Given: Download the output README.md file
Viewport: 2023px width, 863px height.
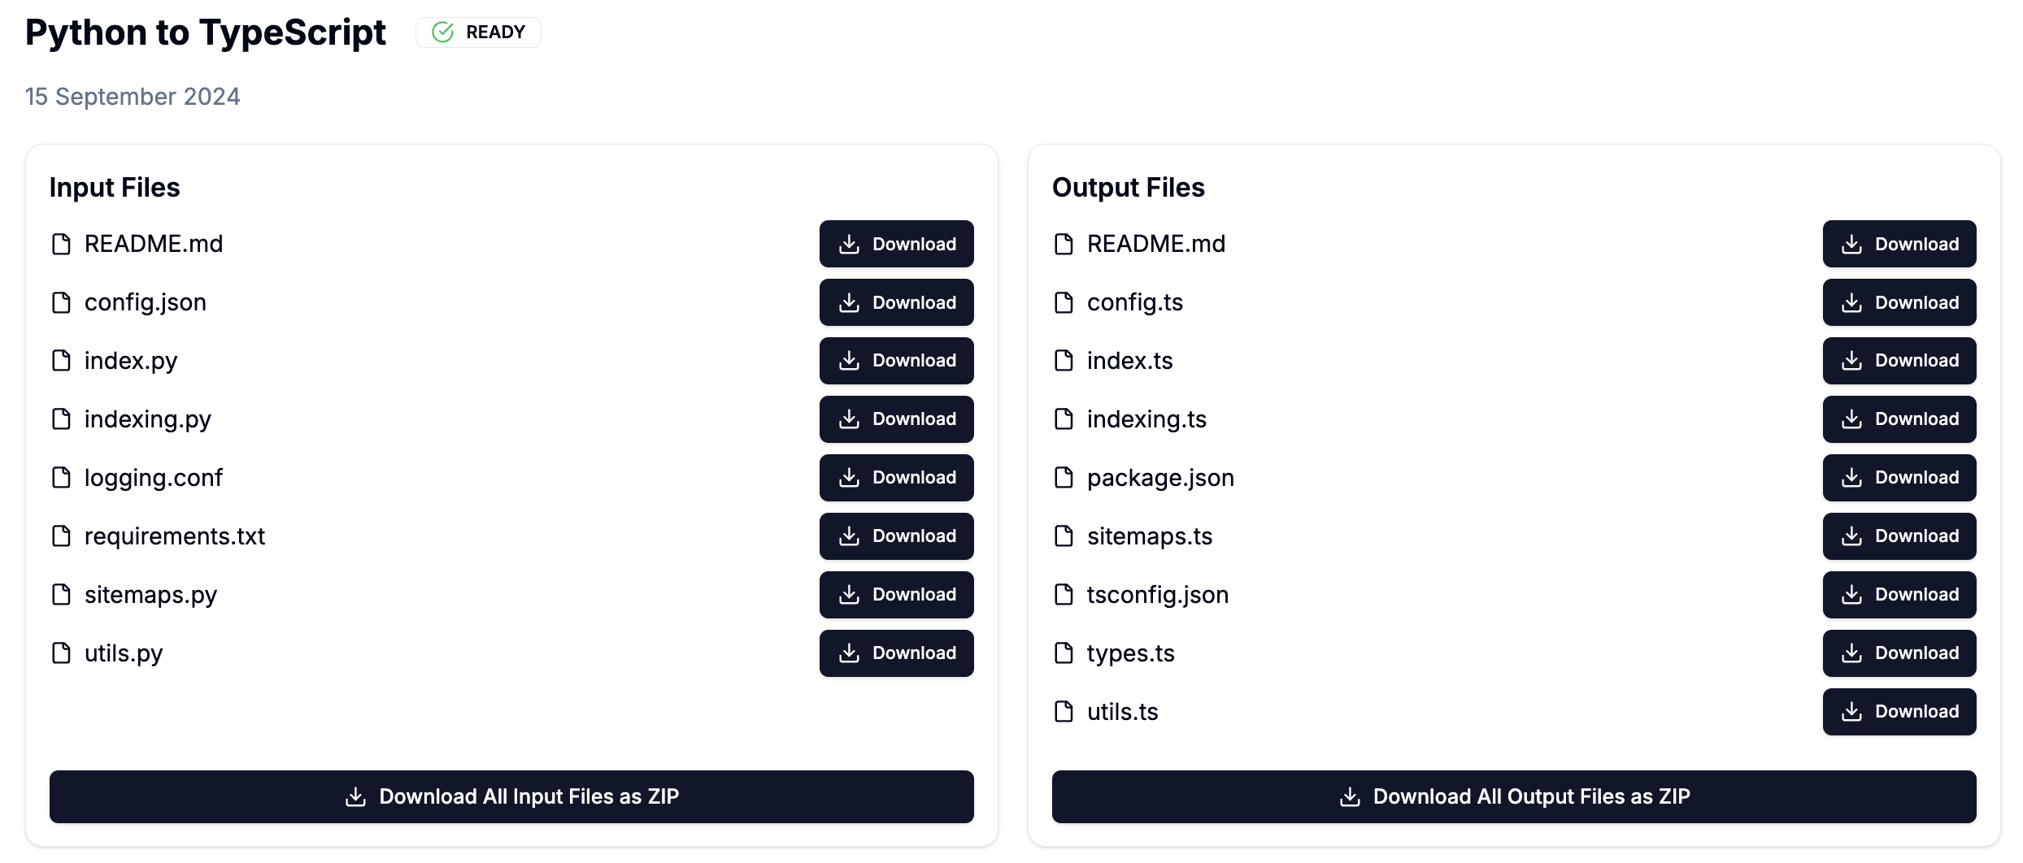Looking at the screenshot, I should [1899, 244].
